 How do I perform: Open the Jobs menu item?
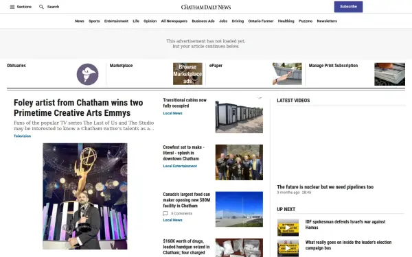coord(223,21)
